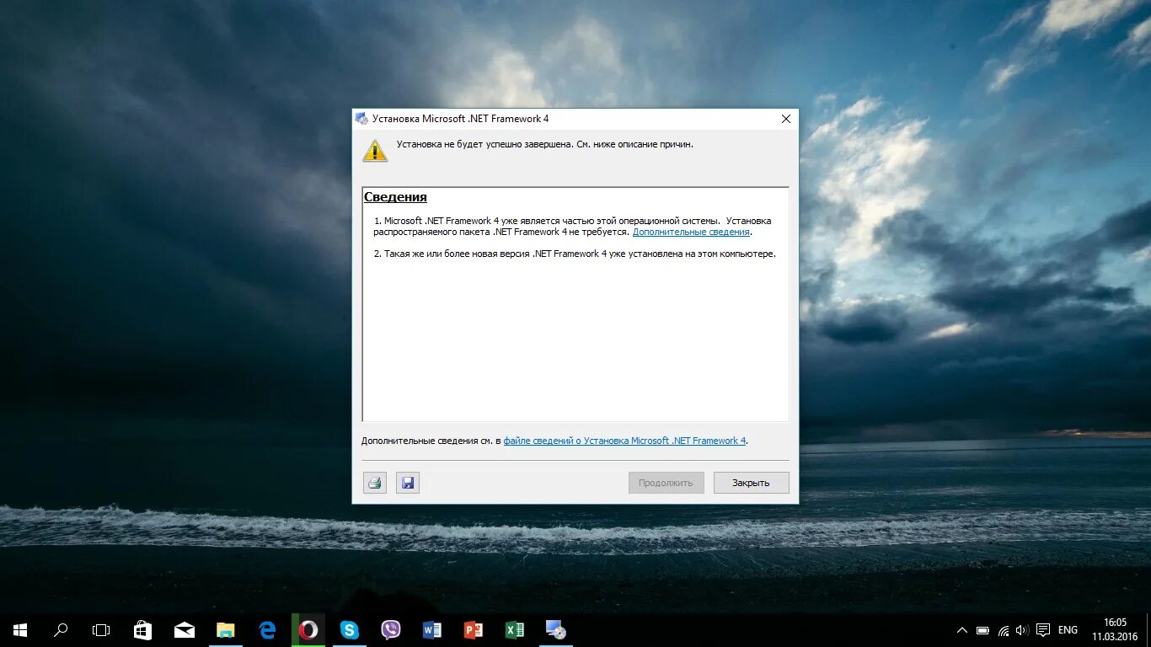Click the ENG language indicator

(1068, 630)
